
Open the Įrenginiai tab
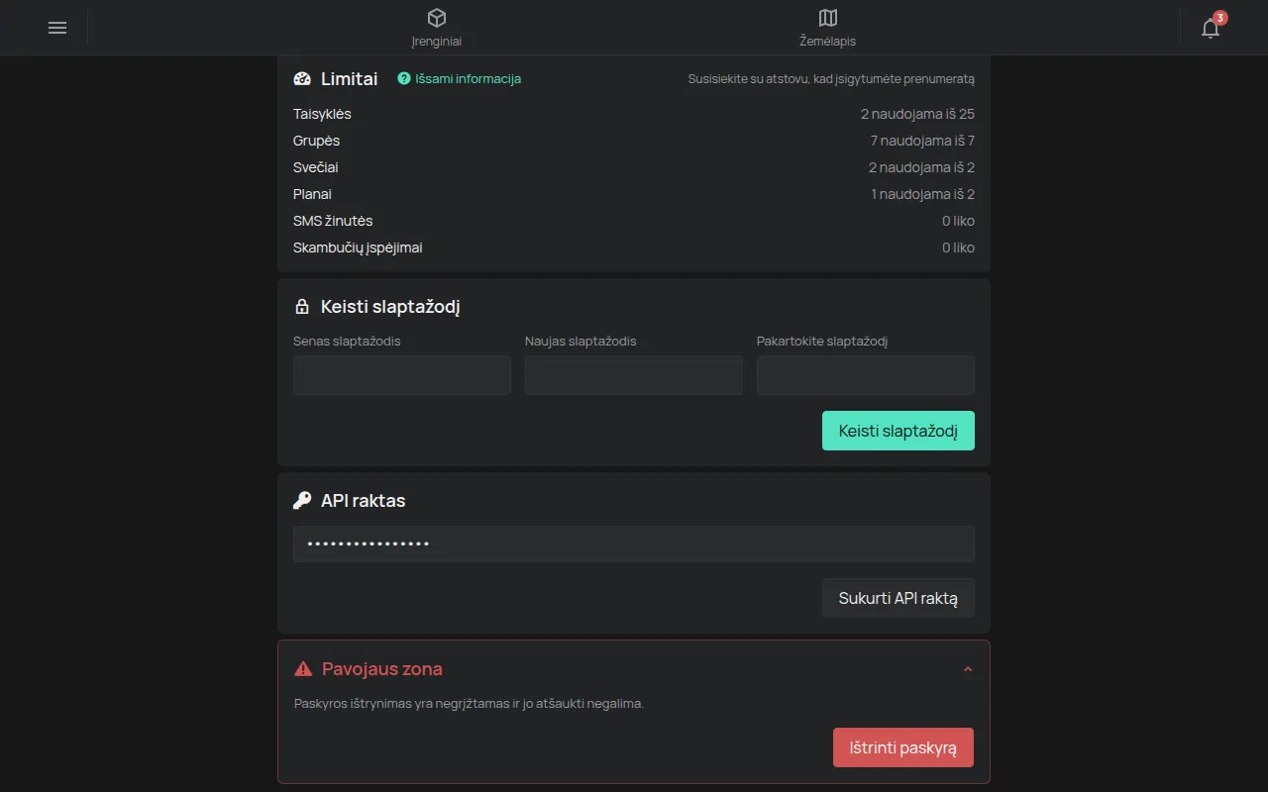coord(437,28)
